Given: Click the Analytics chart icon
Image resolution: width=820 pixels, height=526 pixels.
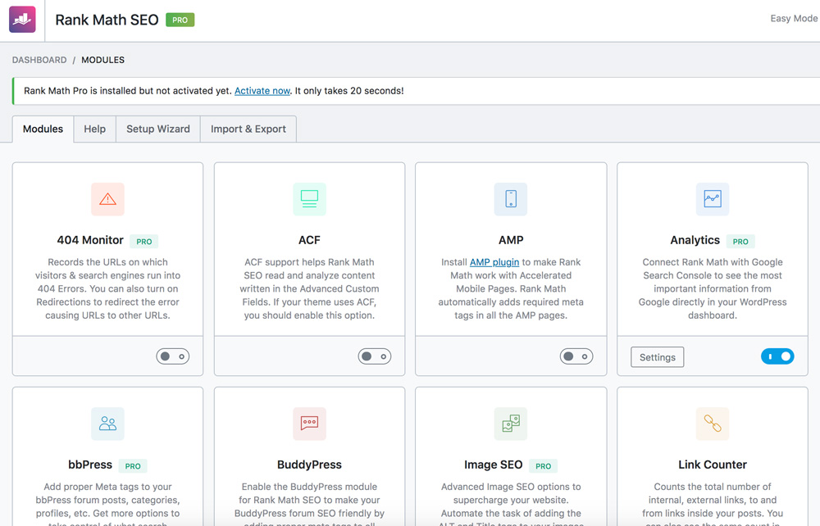Looking at the screenshot, I should 713,199.
